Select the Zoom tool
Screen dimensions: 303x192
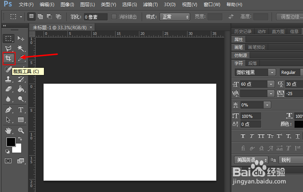coord(21,131)
